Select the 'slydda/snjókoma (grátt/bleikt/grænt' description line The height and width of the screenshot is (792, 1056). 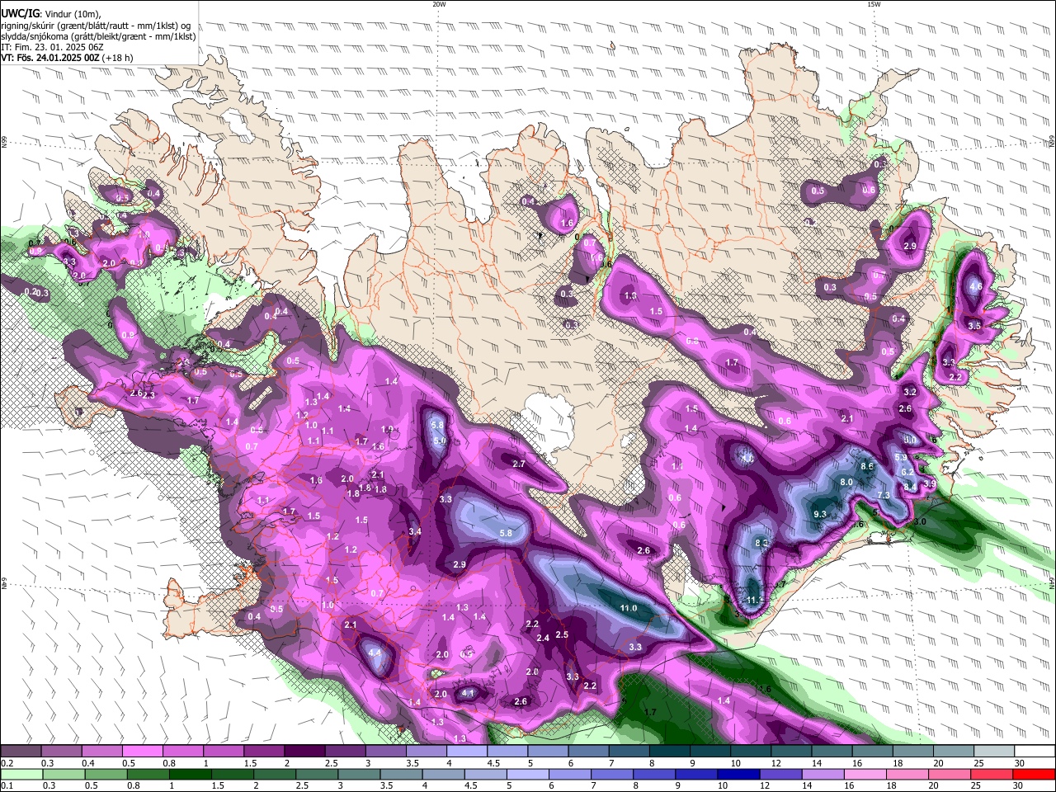pyautogui.click(x=98, y=35)
